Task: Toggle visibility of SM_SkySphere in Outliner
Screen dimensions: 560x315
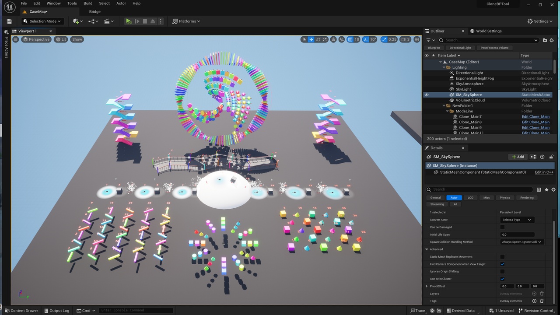Action: 427,94
